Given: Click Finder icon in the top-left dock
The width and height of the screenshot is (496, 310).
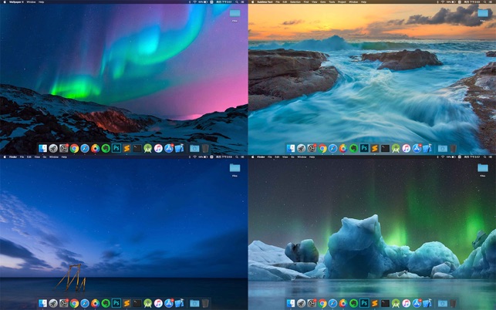Looking at the screenshot, I should (x=43, y=148).
